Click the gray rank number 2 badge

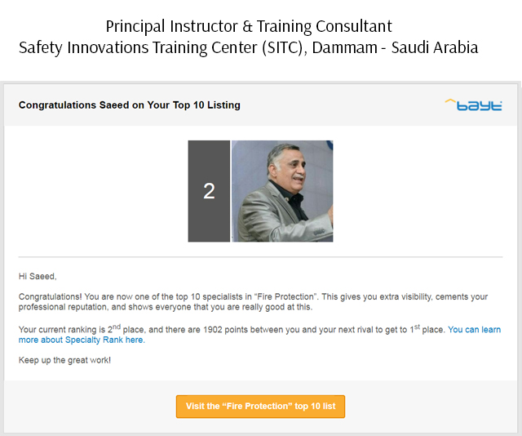pos(209,191)
